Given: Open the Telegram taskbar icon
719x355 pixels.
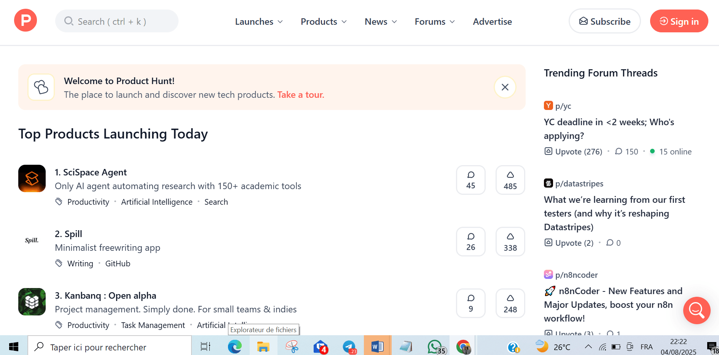Looking at the screenshot, I should point(349,347).
